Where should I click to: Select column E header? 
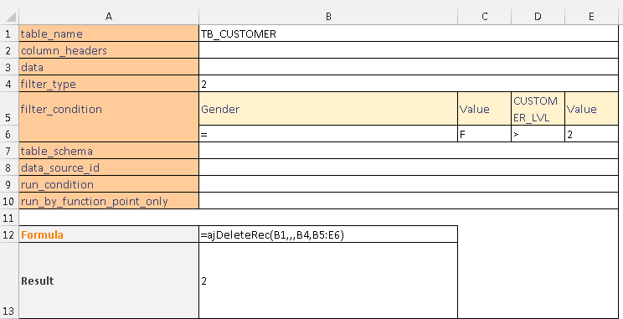(x=591, y=16)
